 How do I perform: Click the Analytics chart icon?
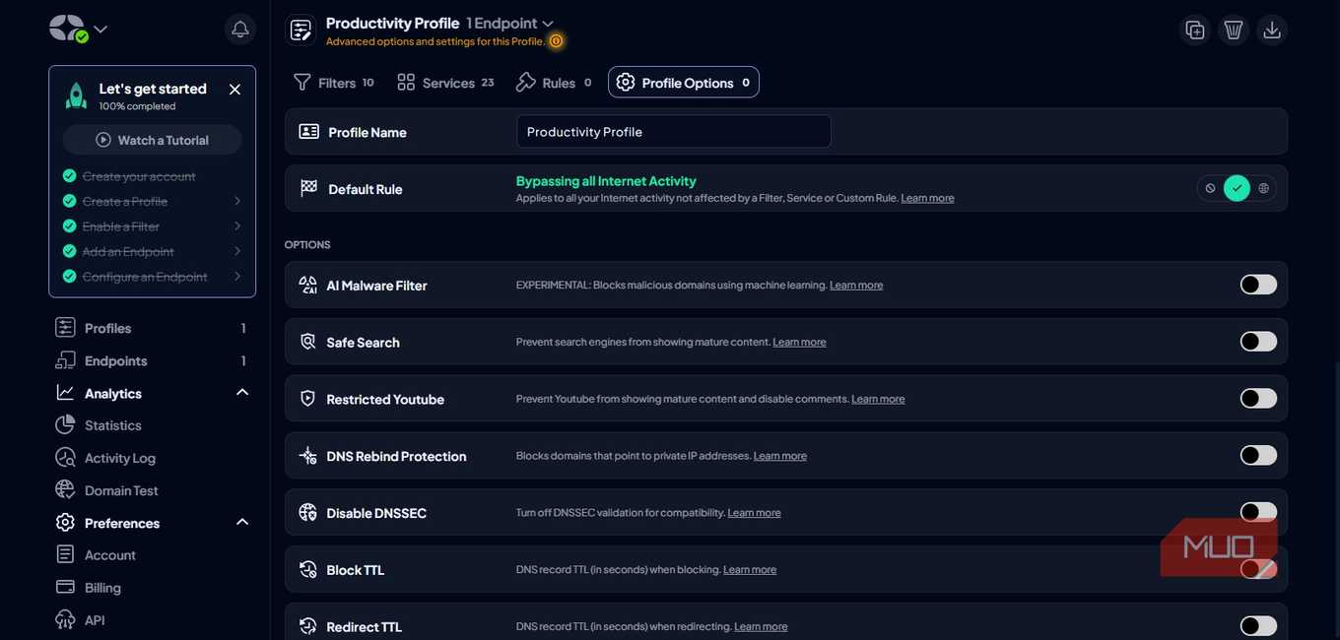click(65, 392)
